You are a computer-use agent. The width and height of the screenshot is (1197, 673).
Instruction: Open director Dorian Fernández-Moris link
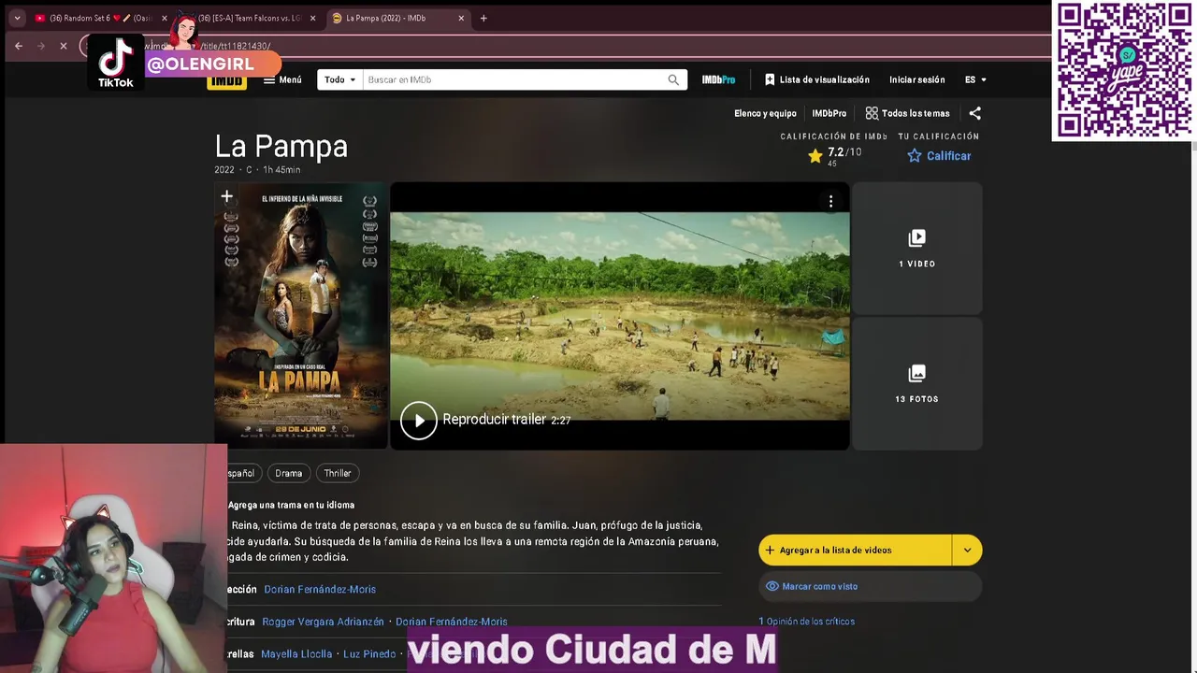pyautogui.click(x=320, y=589)
